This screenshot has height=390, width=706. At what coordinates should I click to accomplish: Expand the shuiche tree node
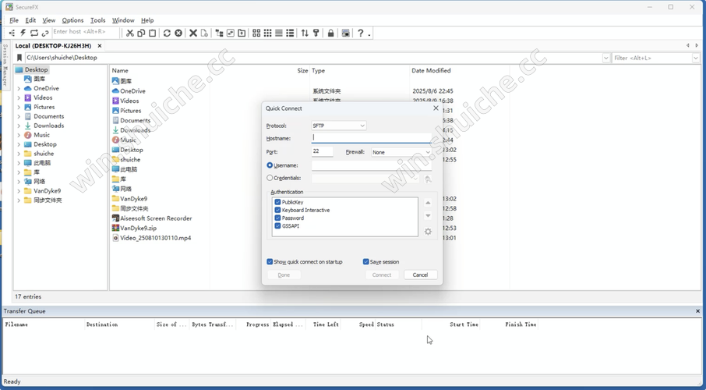coord(19,154)
